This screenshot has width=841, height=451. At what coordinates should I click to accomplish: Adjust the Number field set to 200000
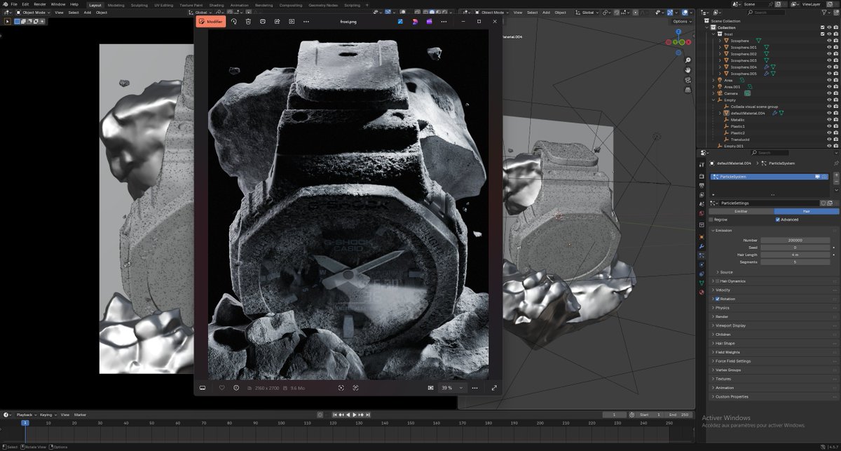[795, 240]
